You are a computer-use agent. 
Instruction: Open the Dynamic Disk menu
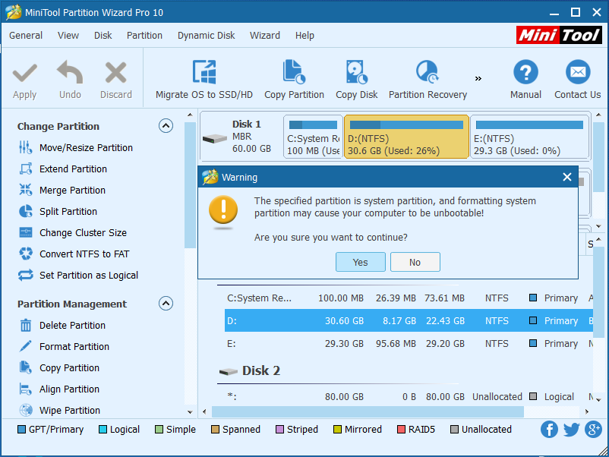click(x=206, y=35)
